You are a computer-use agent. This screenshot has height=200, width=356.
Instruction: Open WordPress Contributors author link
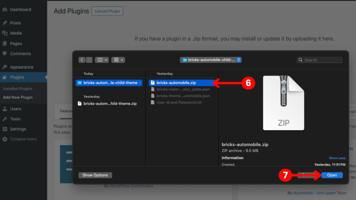point(132,186)
